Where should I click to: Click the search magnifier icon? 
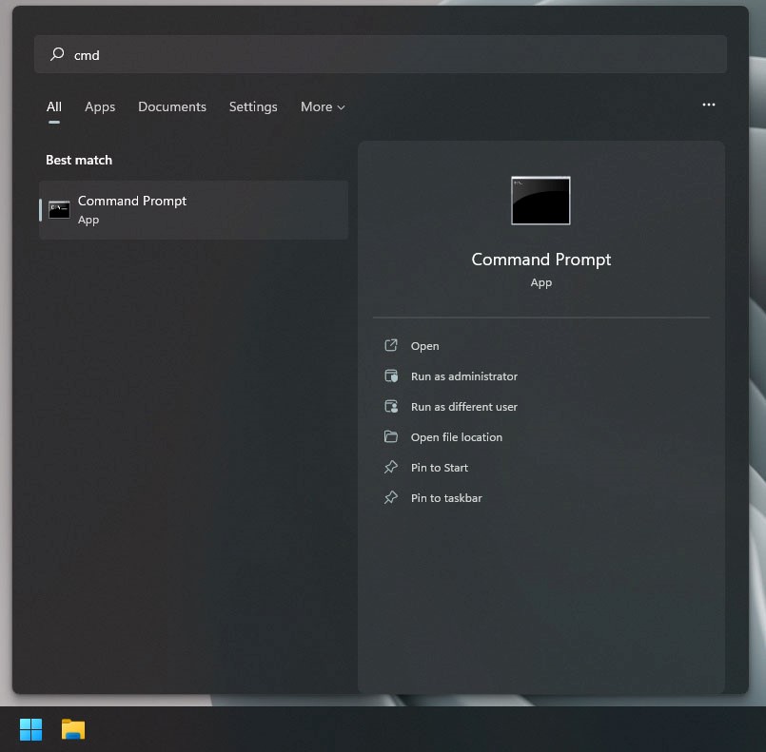tap(55, 54)
